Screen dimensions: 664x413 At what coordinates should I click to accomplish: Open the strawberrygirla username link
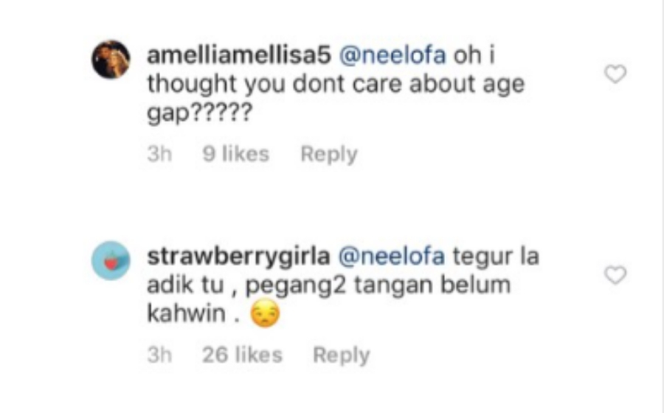coord(238,257)
